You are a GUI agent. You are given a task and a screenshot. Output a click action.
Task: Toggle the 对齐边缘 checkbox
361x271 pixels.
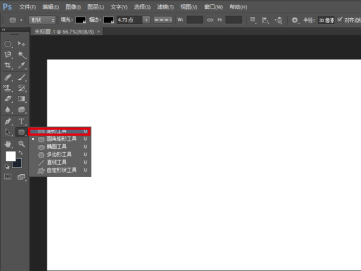pyautogui.click(x=340, y=20)
